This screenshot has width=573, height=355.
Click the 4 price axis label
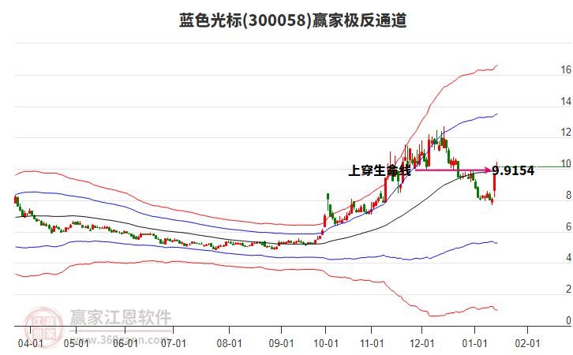568,257
